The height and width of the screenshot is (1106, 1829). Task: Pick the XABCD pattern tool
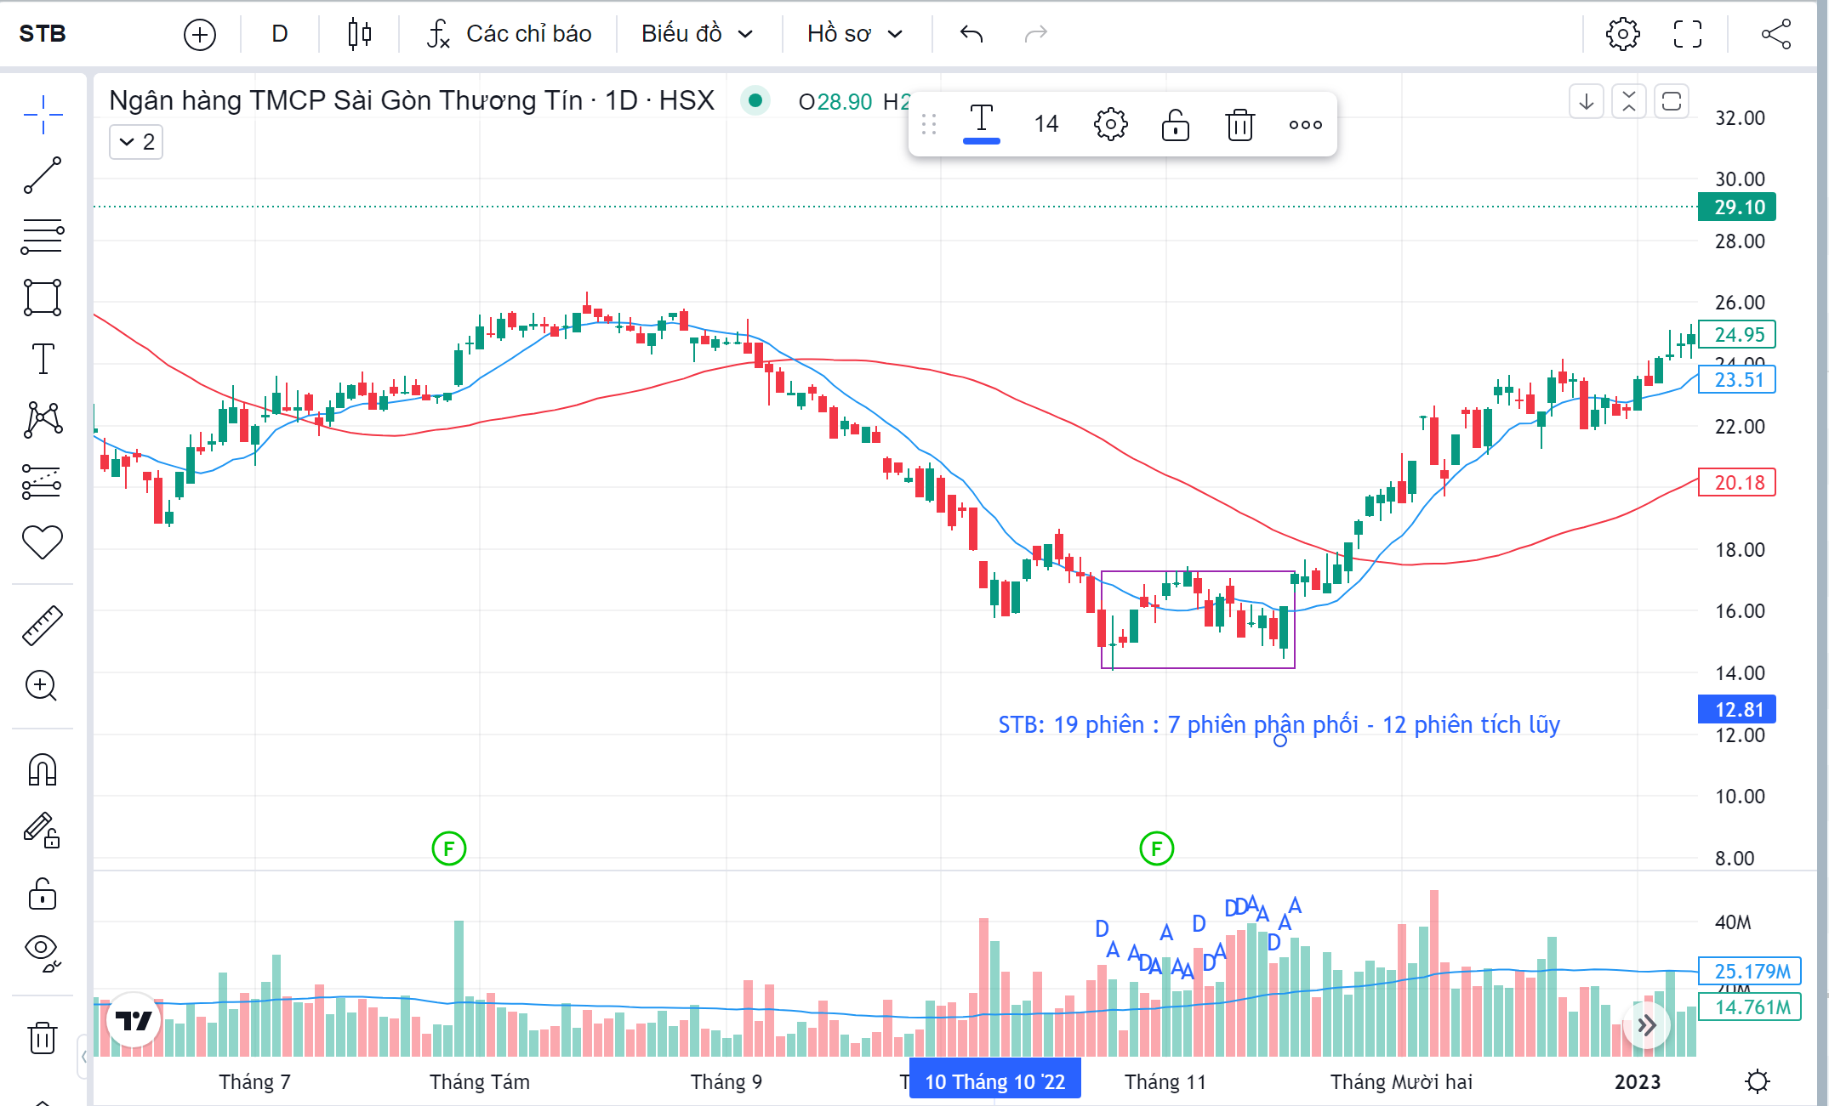click(43, 419)
